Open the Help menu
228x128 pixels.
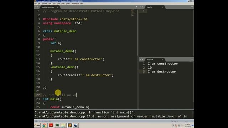[82, 4]
